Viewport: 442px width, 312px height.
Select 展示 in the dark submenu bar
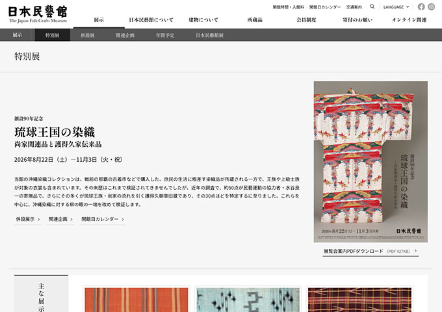[x=17, y=35]
